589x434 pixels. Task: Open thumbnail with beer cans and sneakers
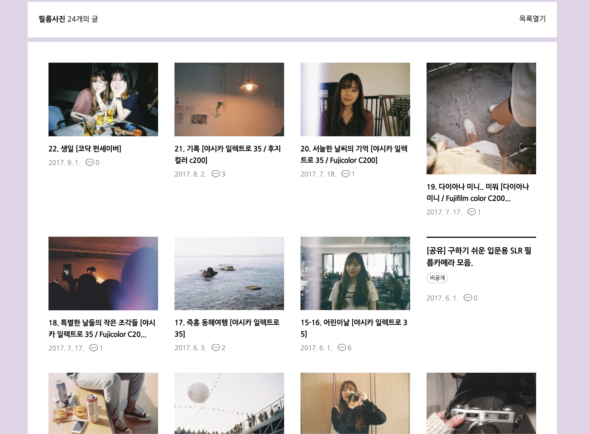pyautogui.click(x=103, y=403)
